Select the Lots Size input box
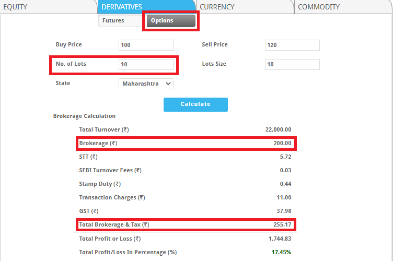The image size is (393, 261). (x=292, y=64)
